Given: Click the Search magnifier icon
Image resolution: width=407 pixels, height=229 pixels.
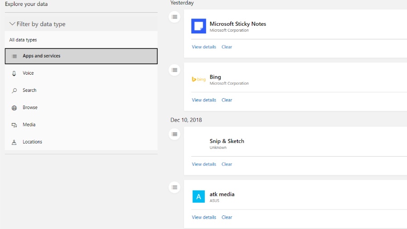Looking at the screenshot, I should 14,91.
